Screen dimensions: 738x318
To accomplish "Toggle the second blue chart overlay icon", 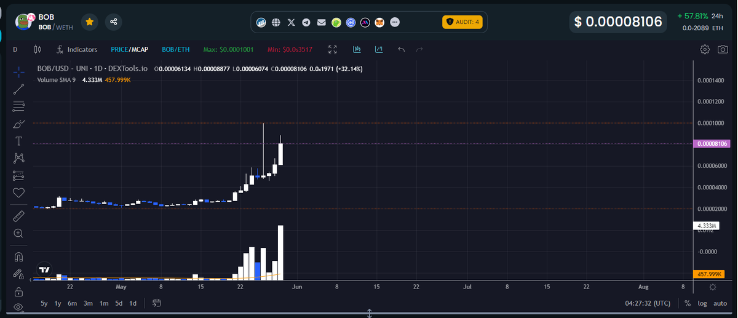I will tap(379, 49).
